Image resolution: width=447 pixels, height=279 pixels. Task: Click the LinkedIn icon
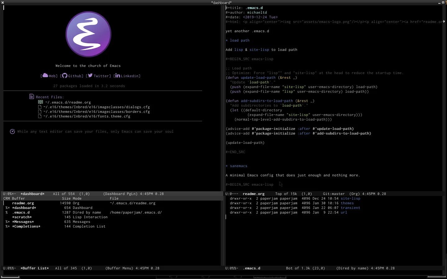coord(117,75)
